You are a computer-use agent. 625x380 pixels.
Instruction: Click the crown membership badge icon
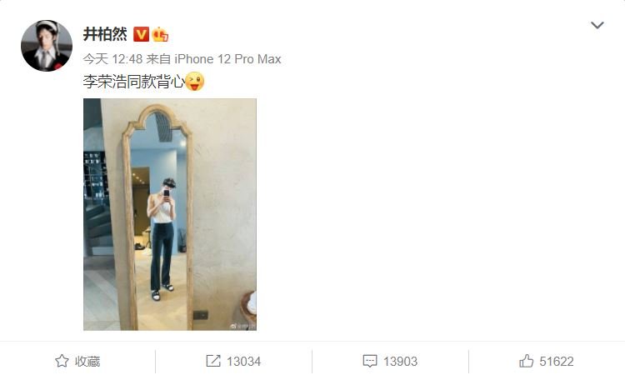click(160, 34)
